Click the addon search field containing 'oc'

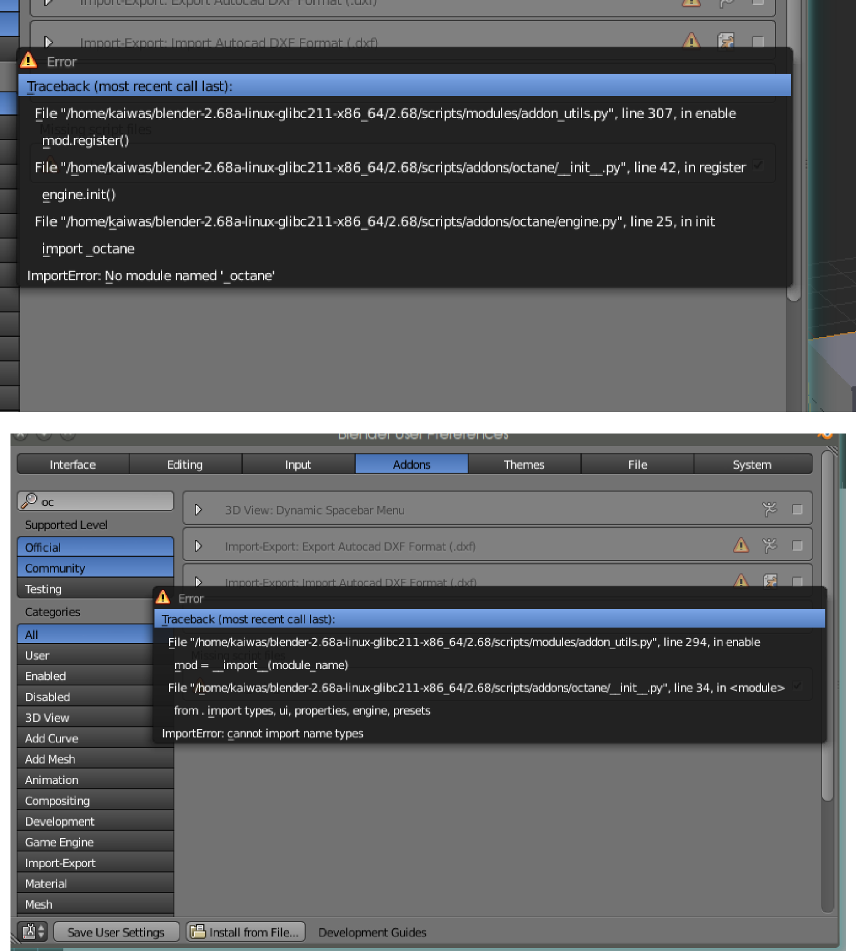[x=95, y=501]
